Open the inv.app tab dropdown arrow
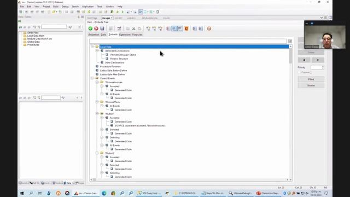Image resolution: width=350 pixels, height=197 pixels. click(x=112, y=18)
